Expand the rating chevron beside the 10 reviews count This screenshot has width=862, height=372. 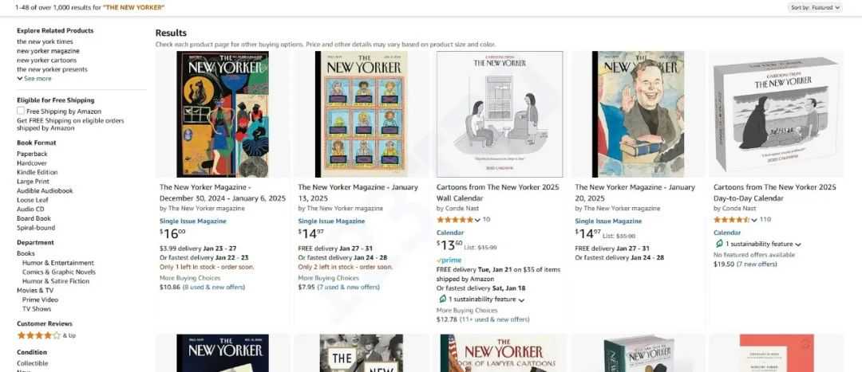[477, 220]
